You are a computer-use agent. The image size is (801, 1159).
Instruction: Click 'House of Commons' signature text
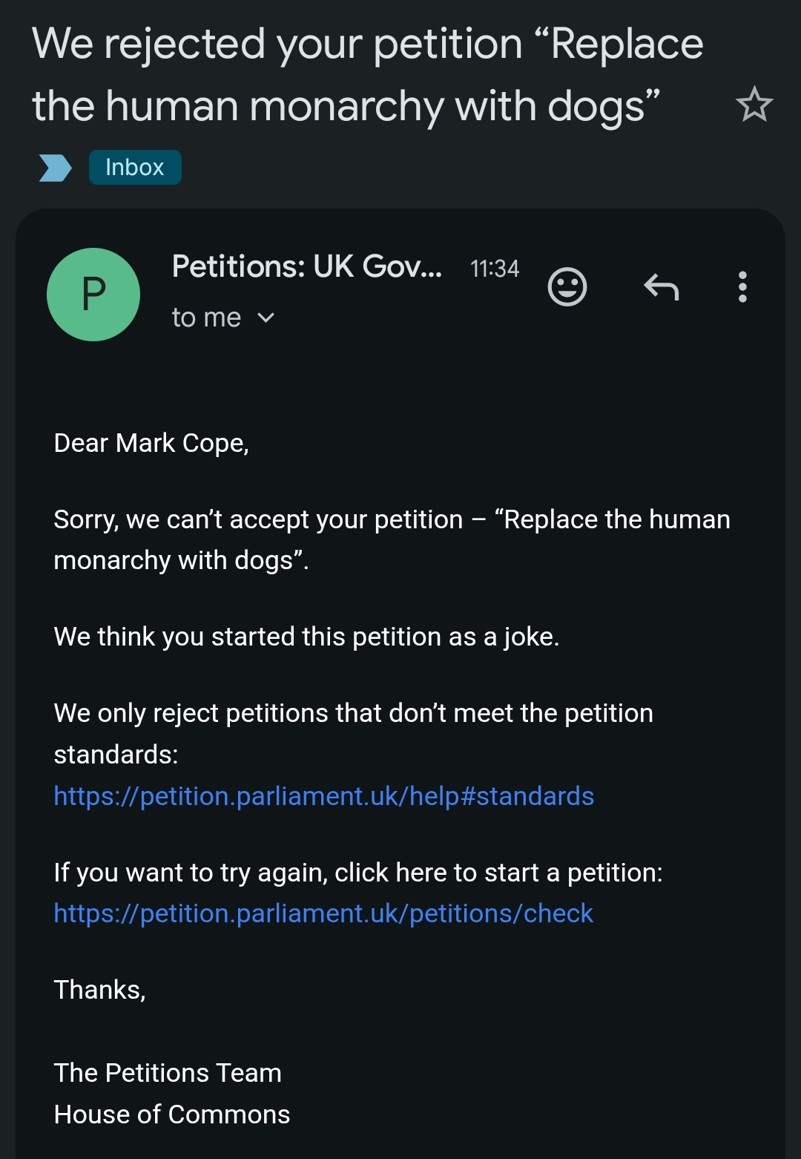pyautogui.click(x=172, y=1114)
